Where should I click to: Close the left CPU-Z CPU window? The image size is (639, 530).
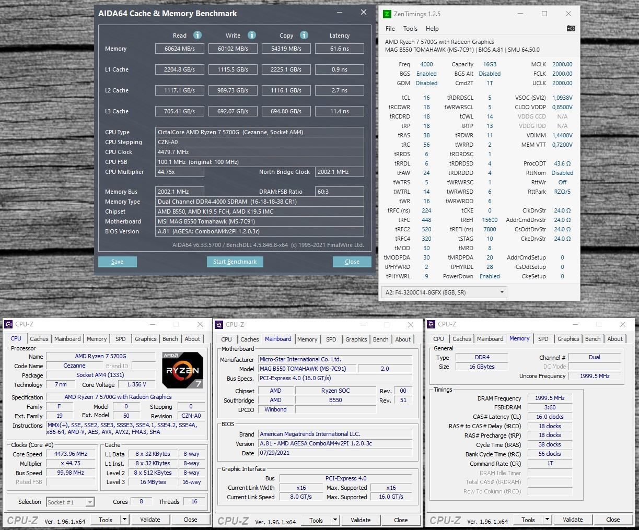(200, 324)
